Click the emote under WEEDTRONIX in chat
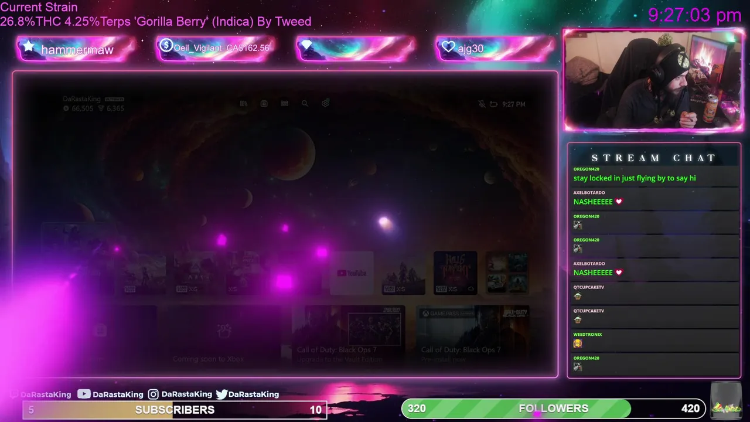Screen dimensions: 750x422 578,343
